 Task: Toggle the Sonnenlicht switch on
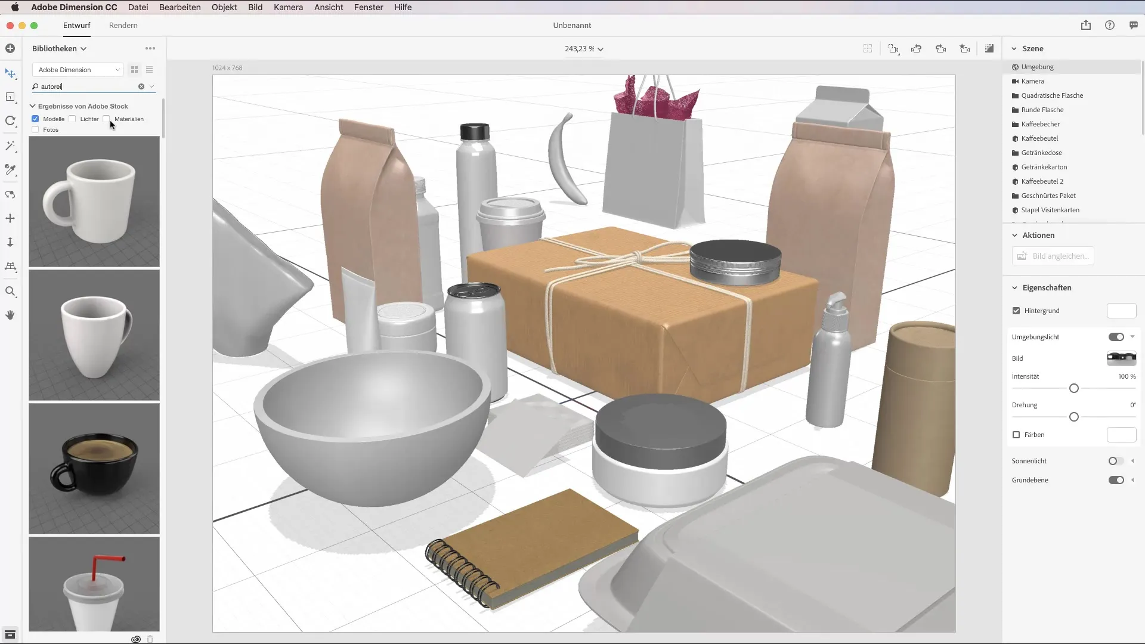point(1115,461)
